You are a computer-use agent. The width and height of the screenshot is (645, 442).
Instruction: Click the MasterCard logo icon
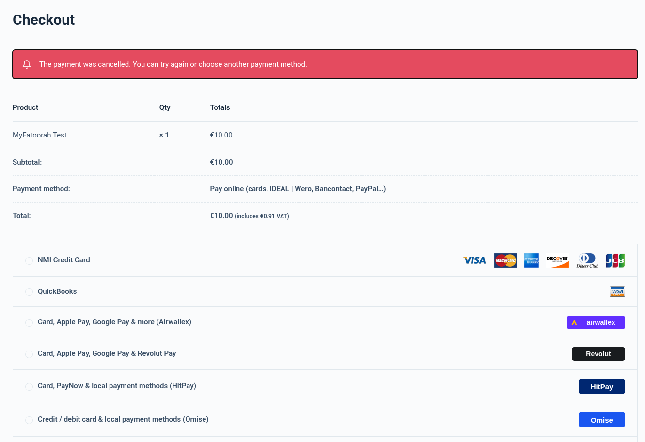point(505,260)
